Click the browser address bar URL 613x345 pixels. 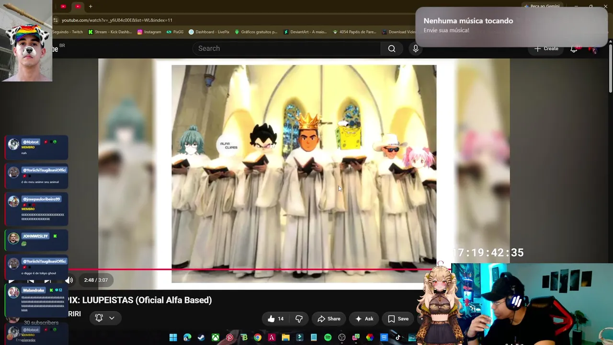pos(117,20)
